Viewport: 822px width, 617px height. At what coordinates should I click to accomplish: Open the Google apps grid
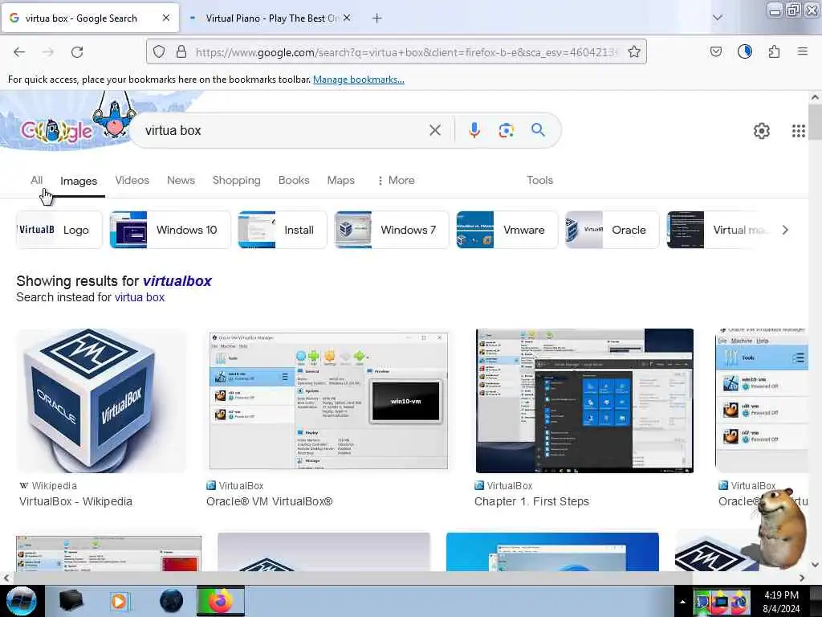(798, 131)
